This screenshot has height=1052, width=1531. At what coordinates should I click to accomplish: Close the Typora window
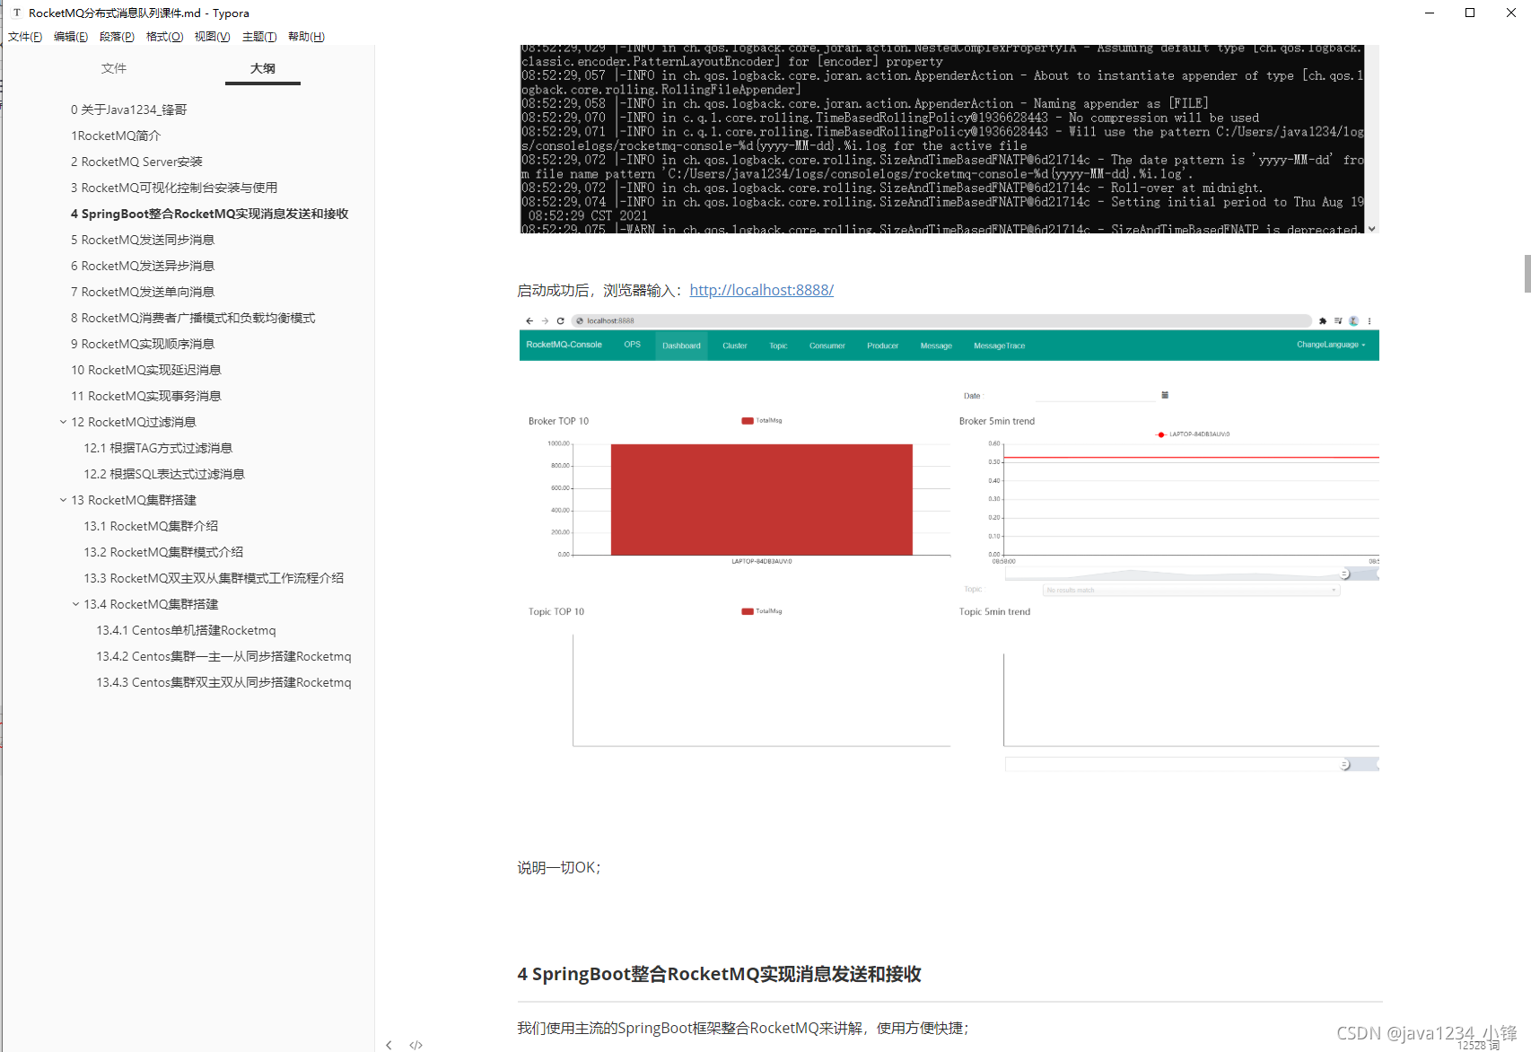tap(1511, 13)
